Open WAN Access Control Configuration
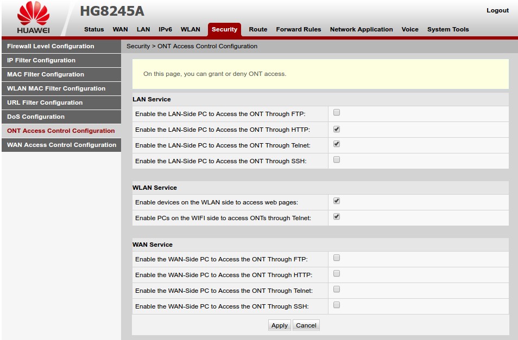This screenshot has height=340, width=518. coord(61,145)
